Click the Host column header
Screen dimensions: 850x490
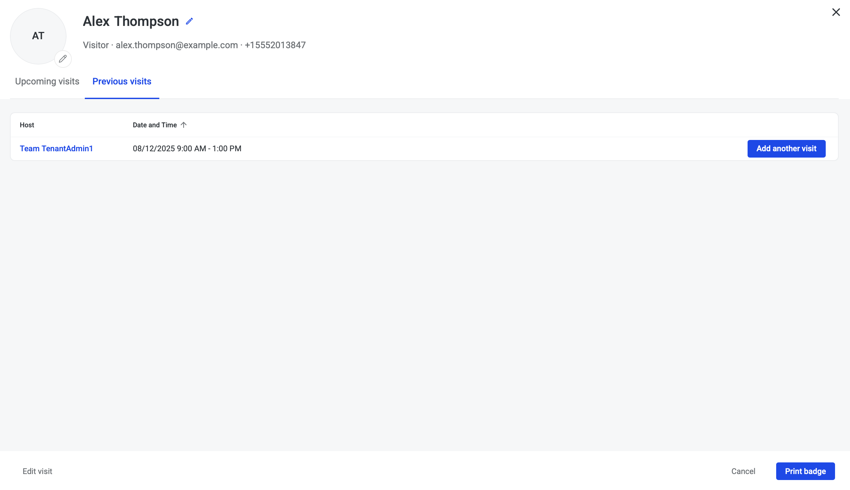(27, 125)
